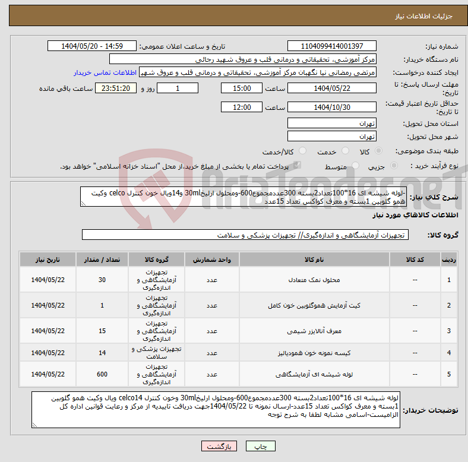The width and height of the screenshot is (468, 462).
Task: Click the item محلول نمک متعادل
Action: [x=314, y=280]
